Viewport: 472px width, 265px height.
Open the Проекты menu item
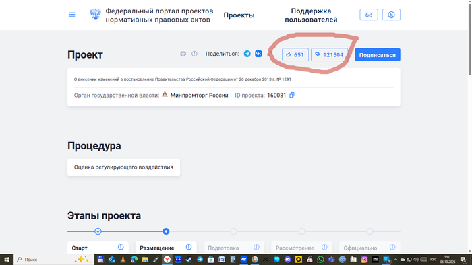click(239, 15)
